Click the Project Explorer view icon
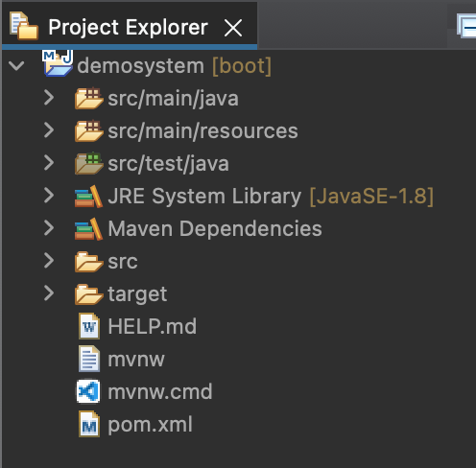476x468 pixels. coord(24,26)
